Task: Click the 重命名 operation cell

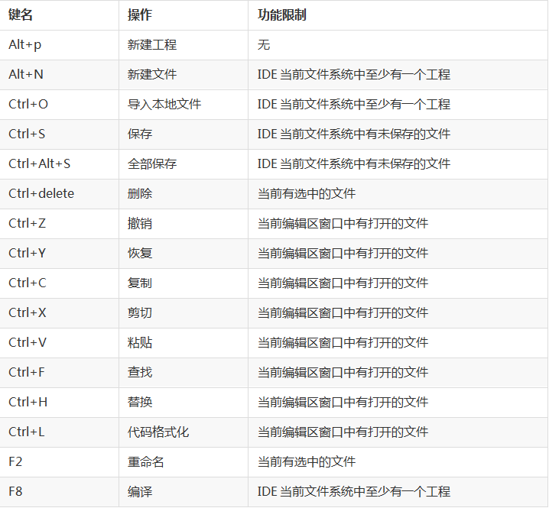Action: 184,462
